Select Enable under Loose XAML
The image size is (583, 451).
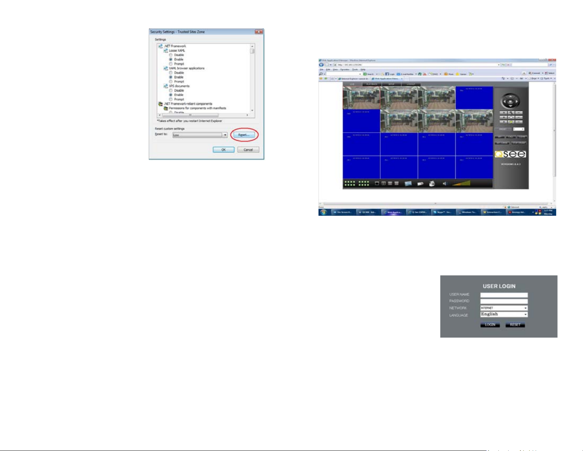(171, 59)
